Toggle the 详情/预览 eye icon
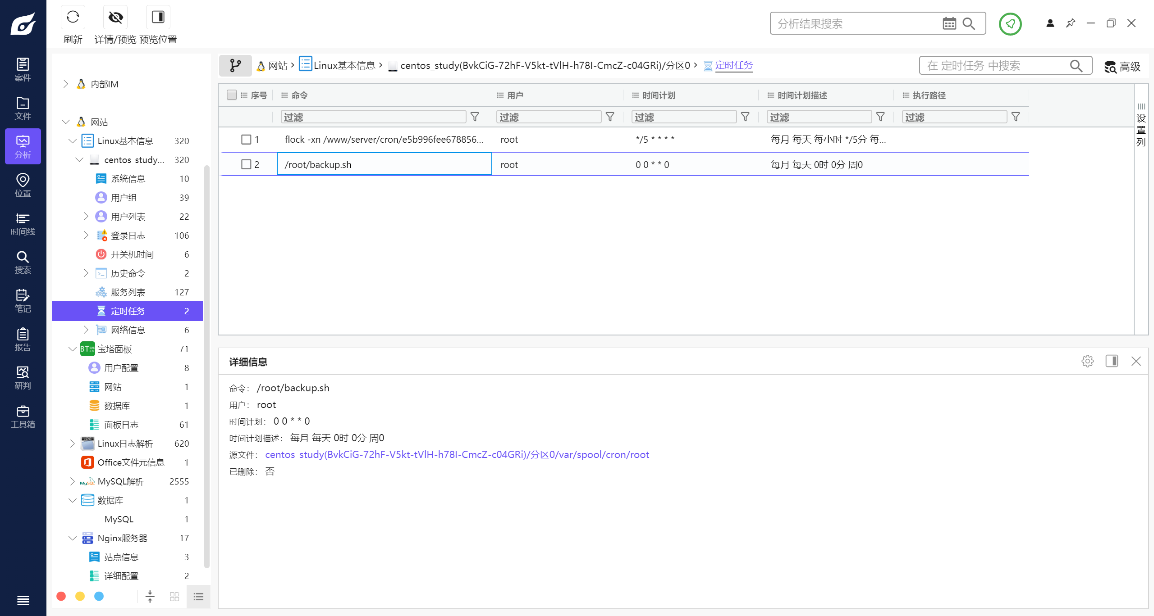Viewport: 1154px width, 616px height. tap(115, 18)
